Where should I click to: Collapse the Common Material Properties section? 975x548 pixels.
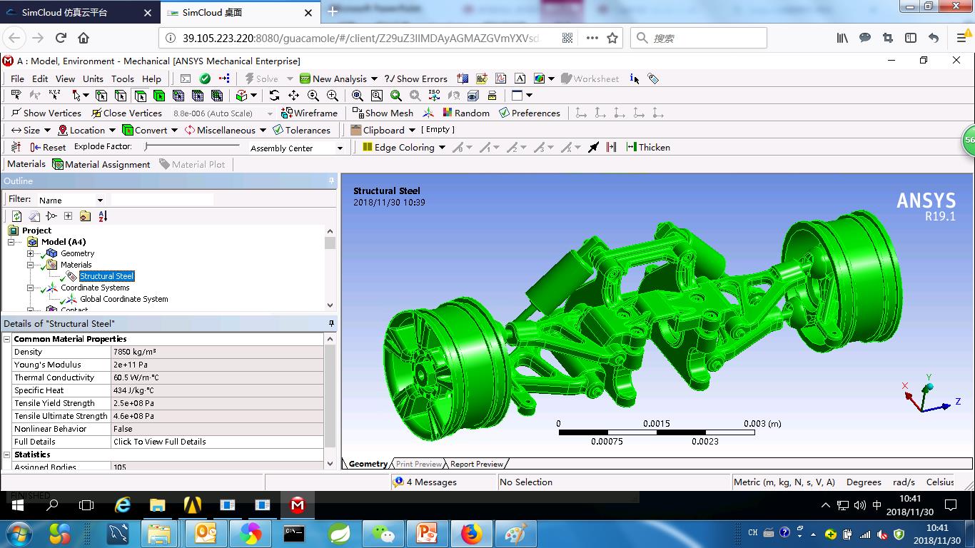7,339
